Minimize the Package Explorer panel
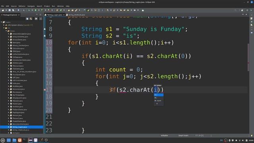The height and width of the screenshot is (143, 254). point(37,15)
